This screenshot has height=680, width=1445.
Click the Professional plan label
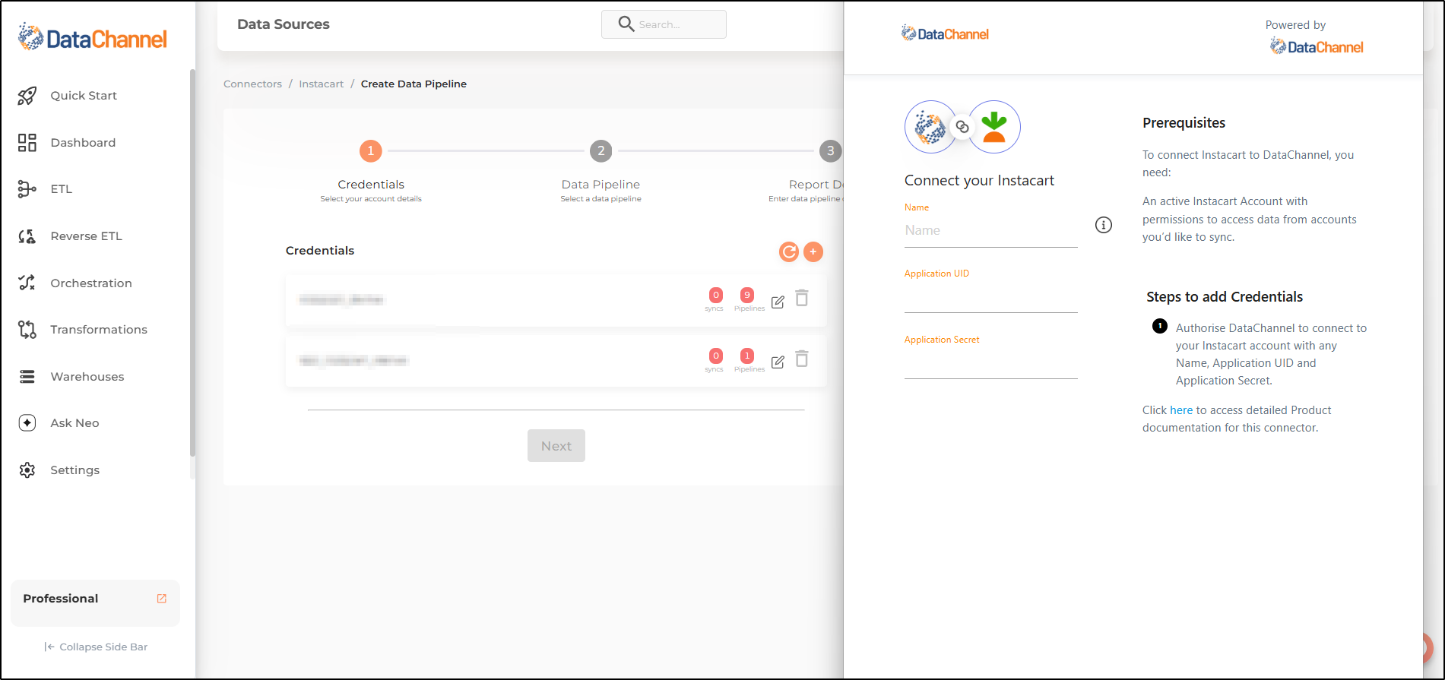coord(61,599)
